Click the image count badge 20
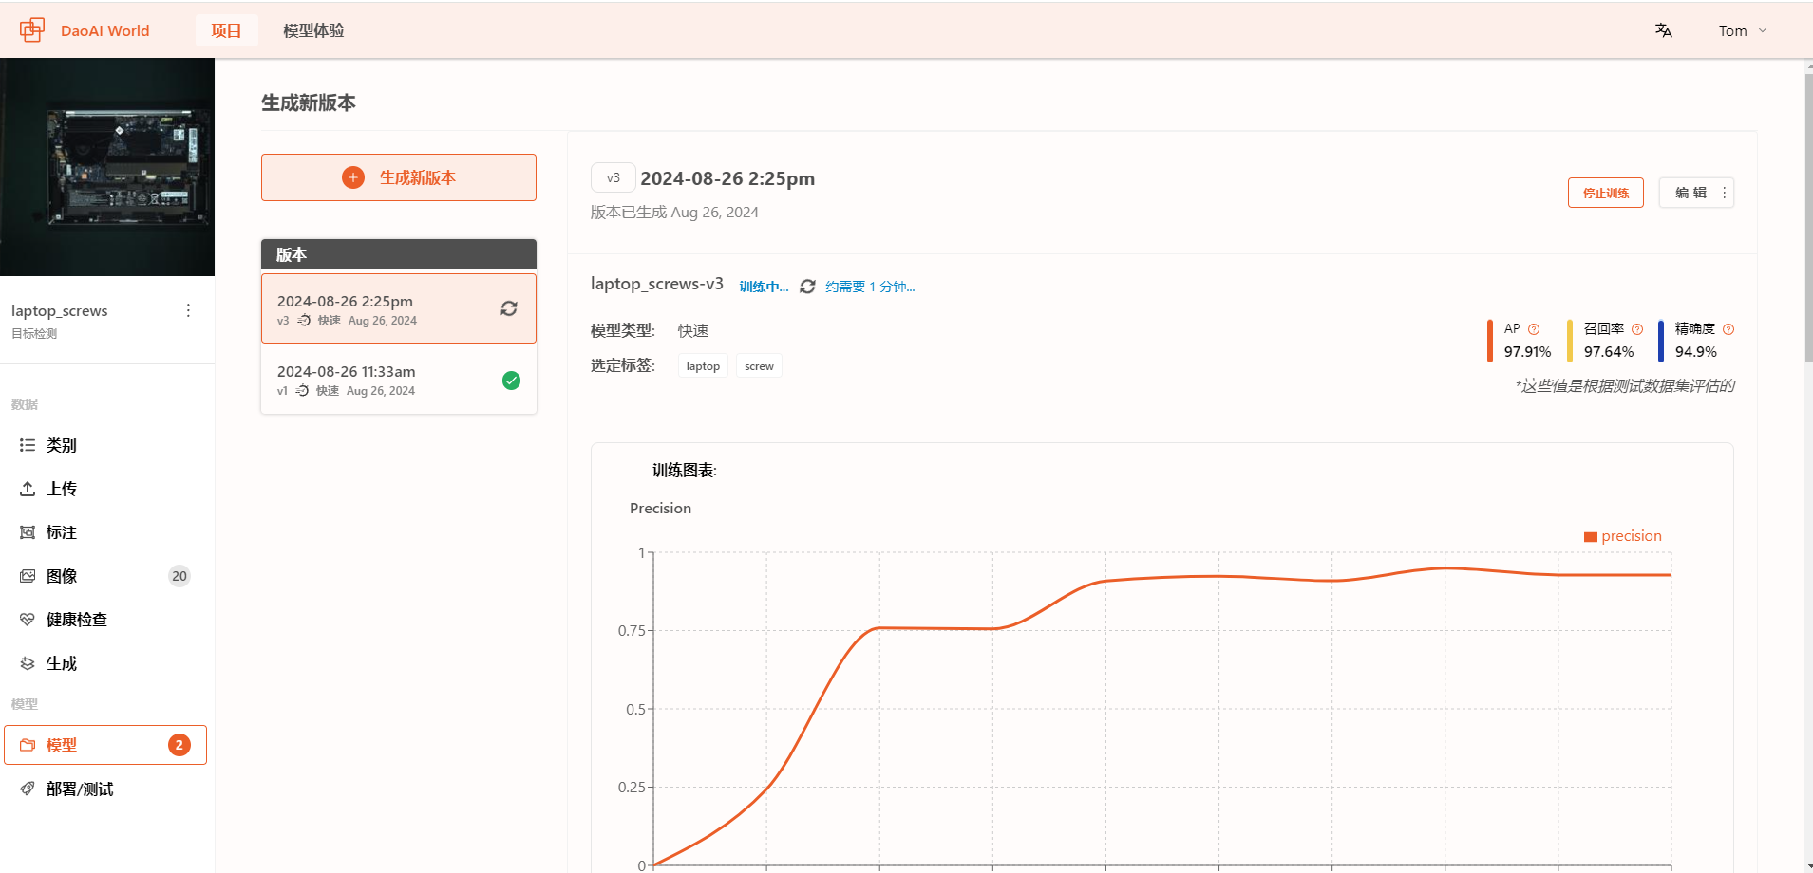Screen dimensions: 1813x873 click(179, 576)
